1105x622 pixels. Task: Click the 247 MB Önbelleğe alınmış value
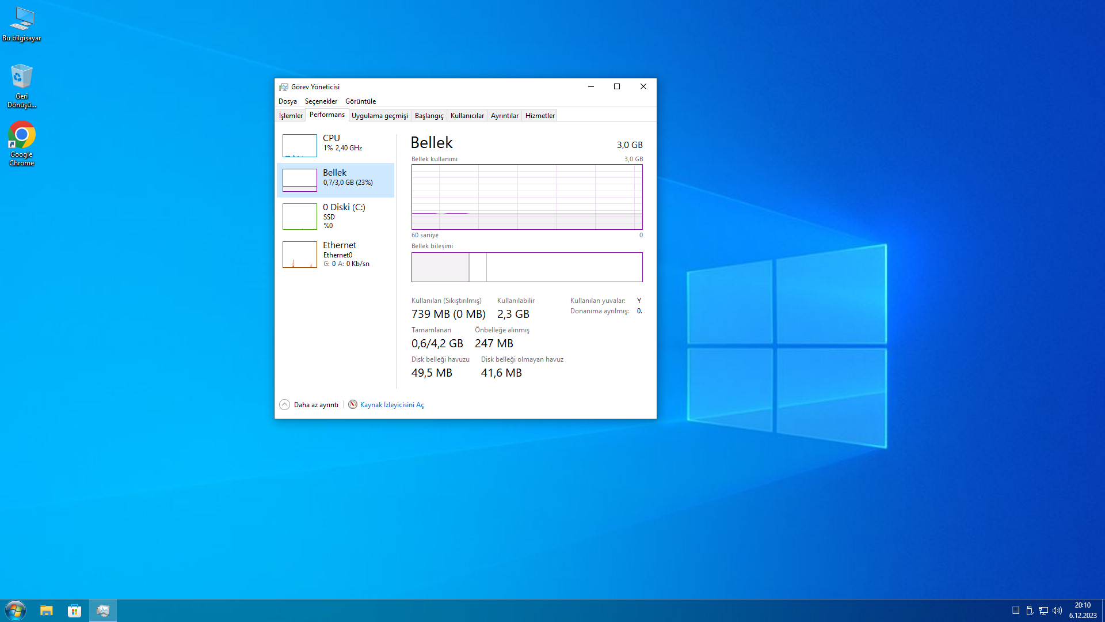(494, 344)
